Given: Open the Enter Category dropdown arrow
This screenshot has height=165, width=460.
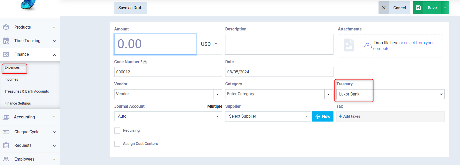Looking at the screenshot, I should click(x=329, y=94).
